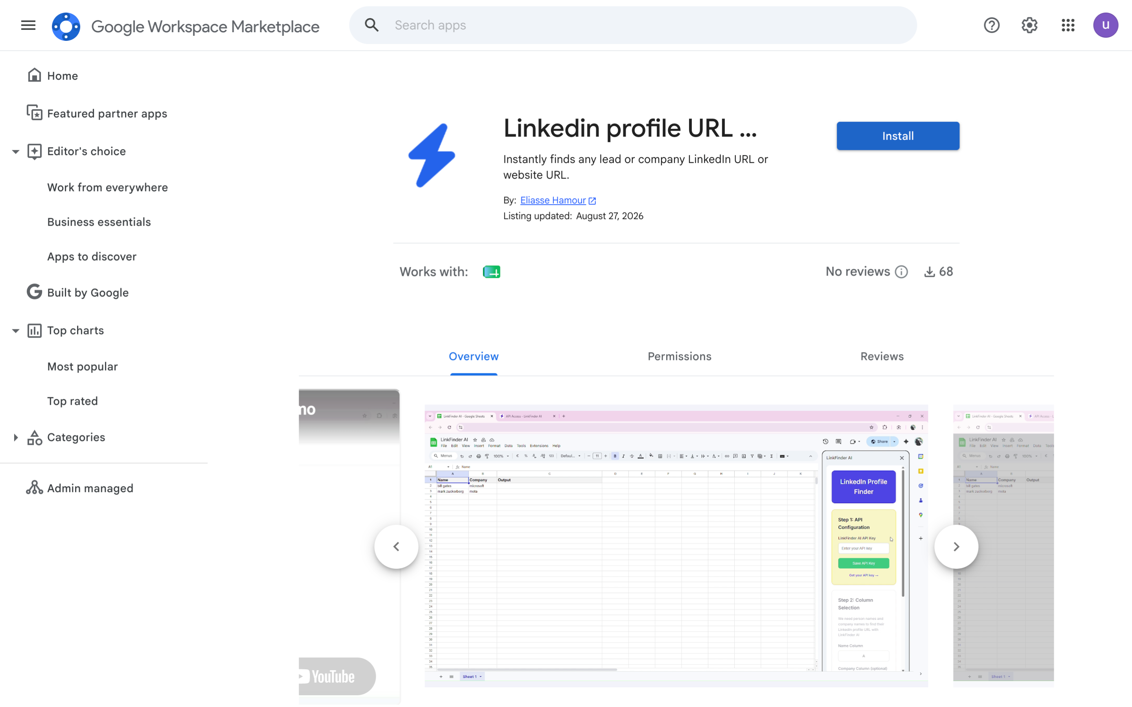
Task: Click the download count icon
Action: tap(929, 272)
